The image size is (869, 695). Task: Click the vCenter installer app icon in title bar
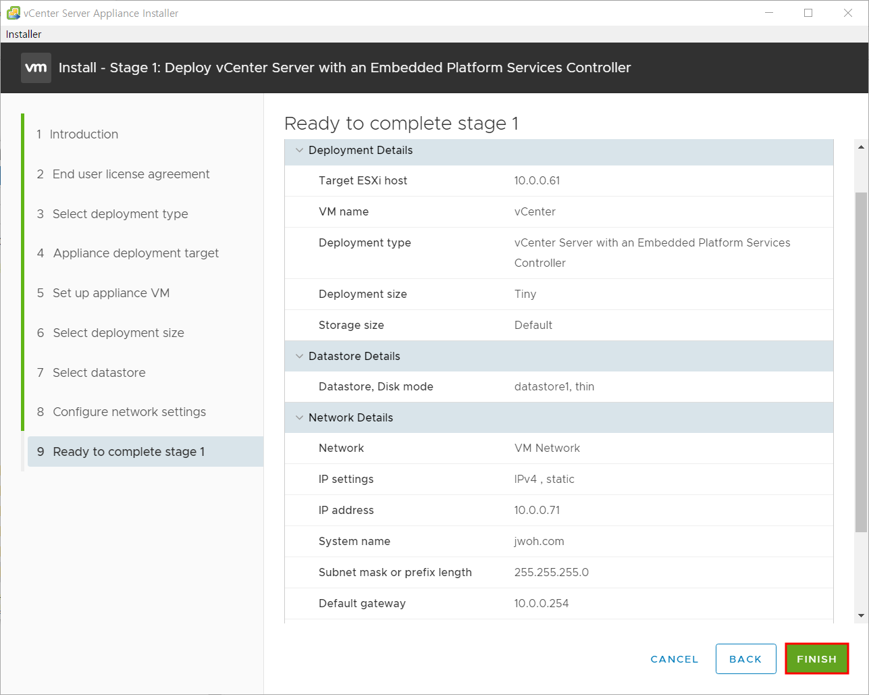(x=13, y=13)
